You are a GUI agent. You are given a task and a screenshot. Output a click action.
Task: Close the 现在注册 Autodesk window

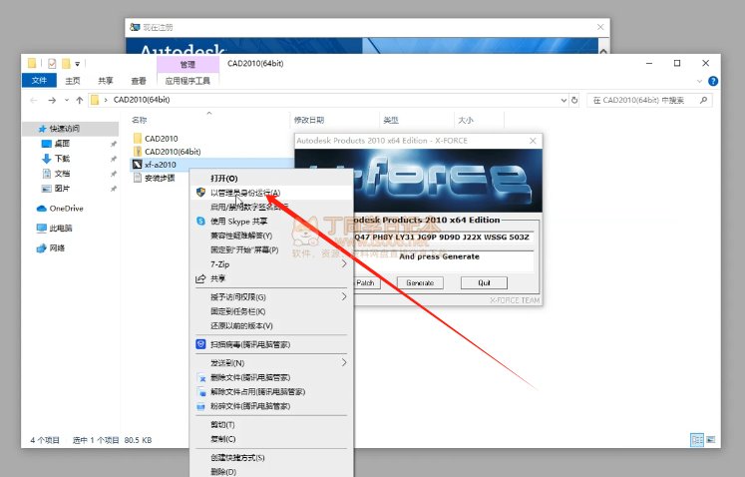click(600, 27)
